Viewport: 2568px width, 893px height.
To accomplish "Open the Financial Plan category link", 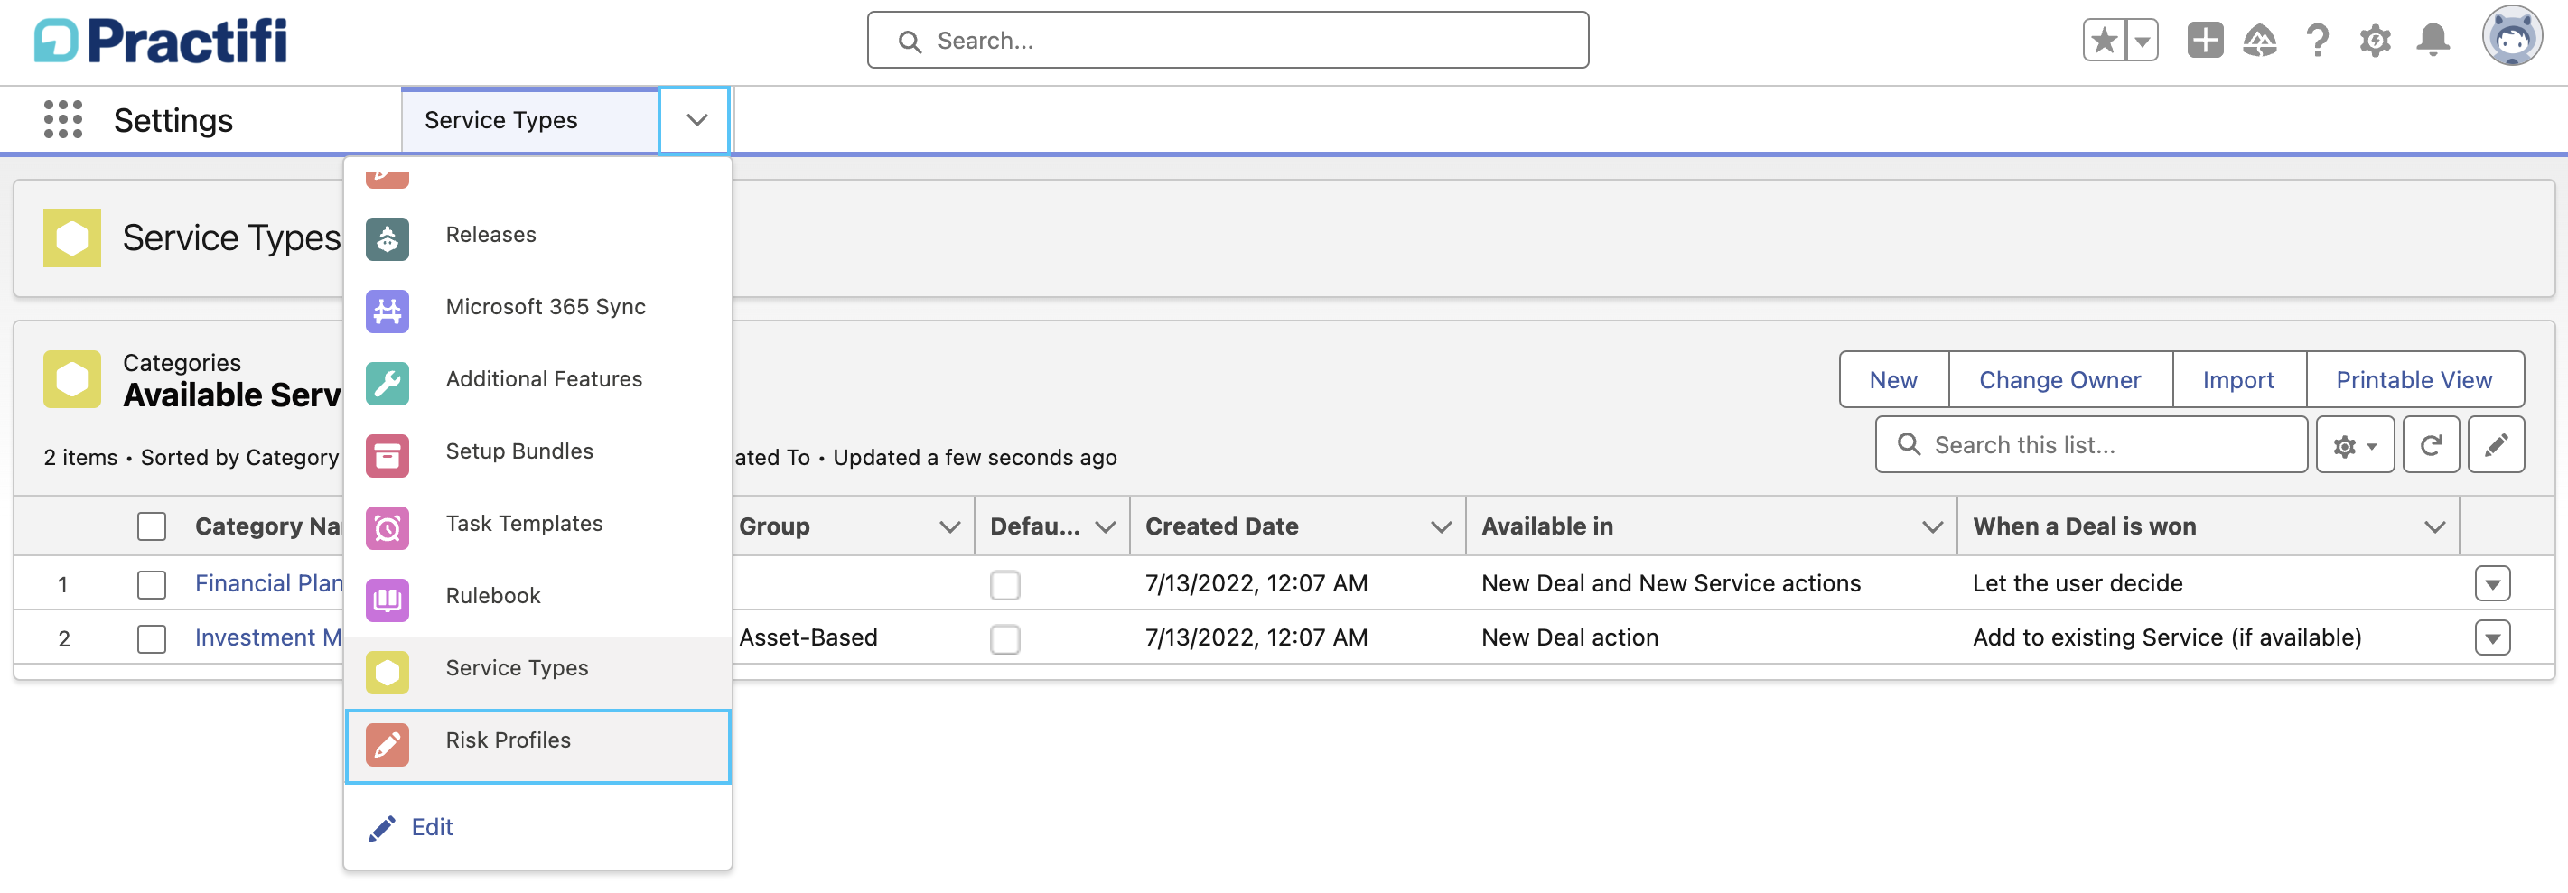I will (269, 583).
